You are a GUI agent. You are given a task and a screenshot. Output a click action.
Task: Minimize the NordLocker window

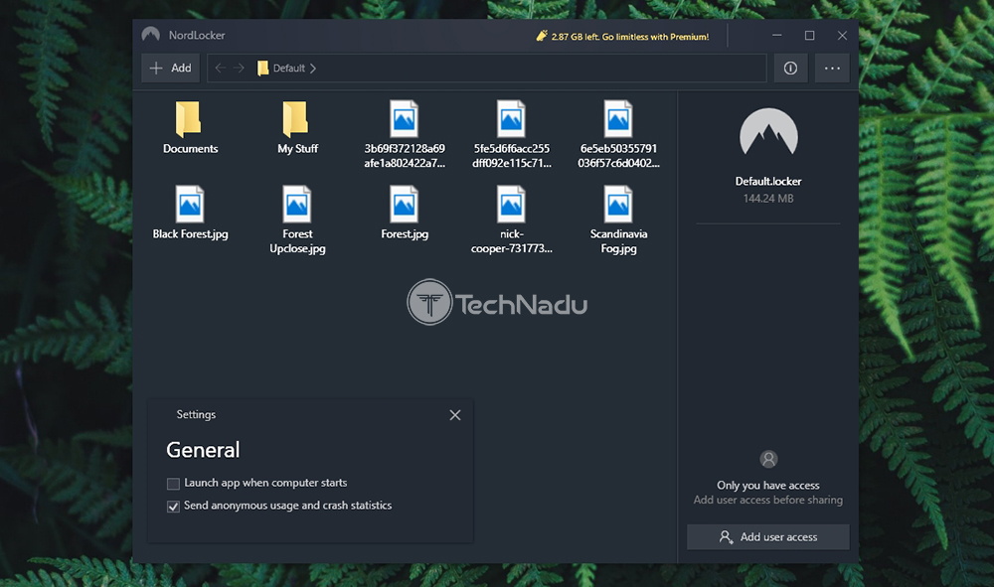pos(777,36)
